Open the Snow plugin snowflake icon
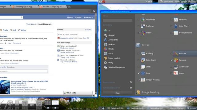This screenshot has width=197, height=110. coord(143,73)
